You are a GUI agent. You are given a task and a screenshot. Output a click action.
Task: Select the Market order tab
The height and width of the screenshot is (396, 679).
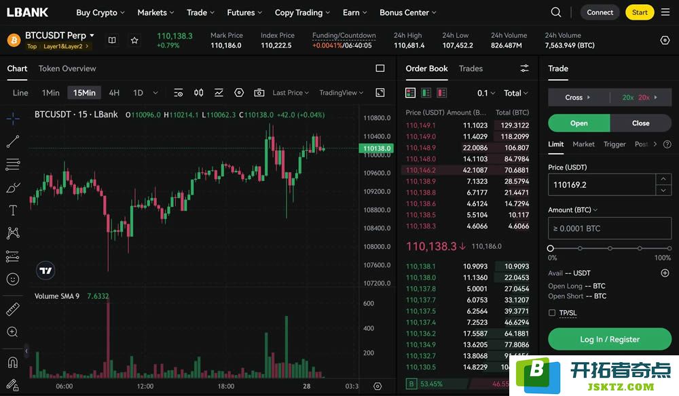coord(583,144)
